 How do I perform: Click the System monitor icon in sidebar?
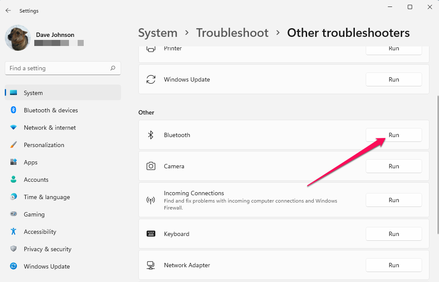coord(13,93)
